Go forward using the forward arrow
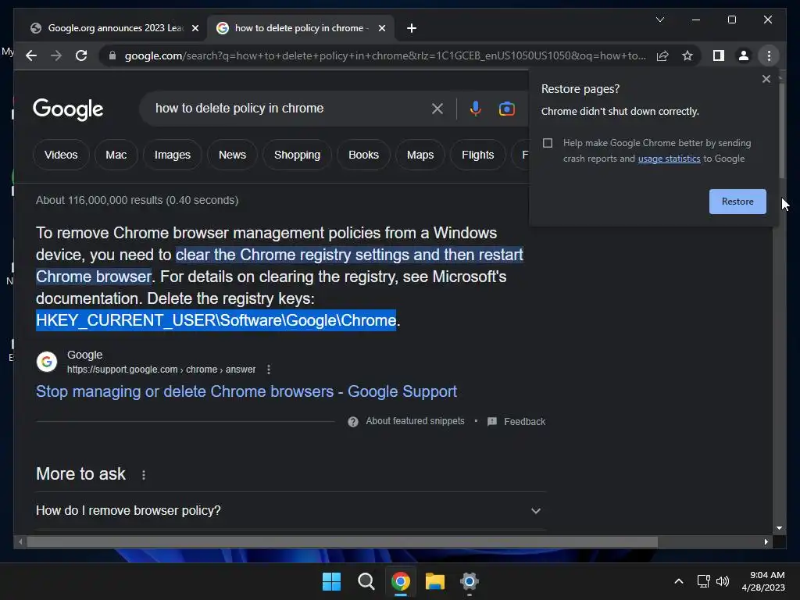 coord(56,55)
